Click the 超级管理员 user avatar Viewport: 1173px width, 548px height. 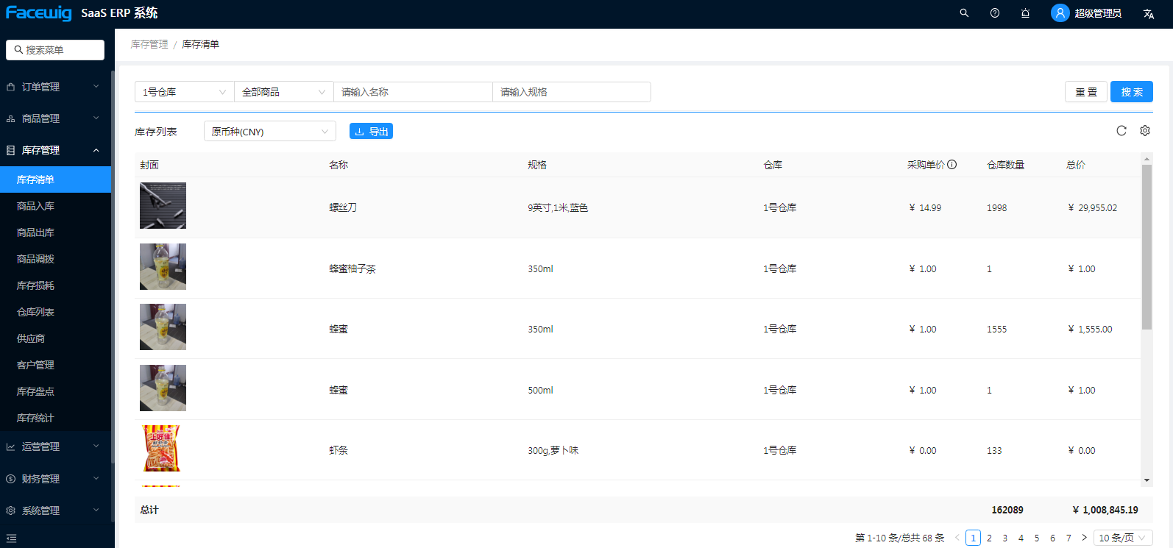(x=1060, y=13)
